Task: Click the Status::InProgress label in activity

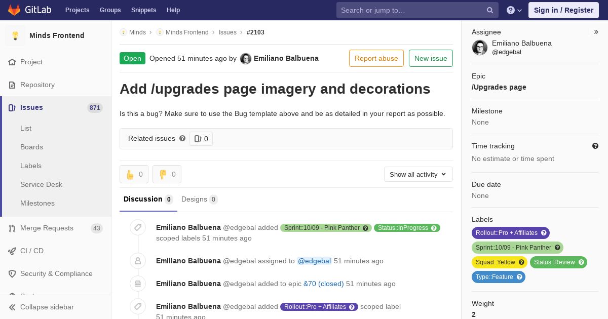Action: tap(407, 228)
